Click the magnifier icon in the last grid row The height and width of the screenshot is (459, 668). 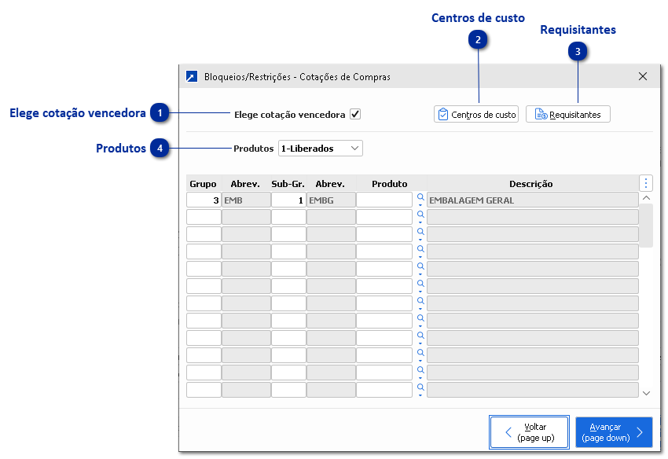[420, 387]
